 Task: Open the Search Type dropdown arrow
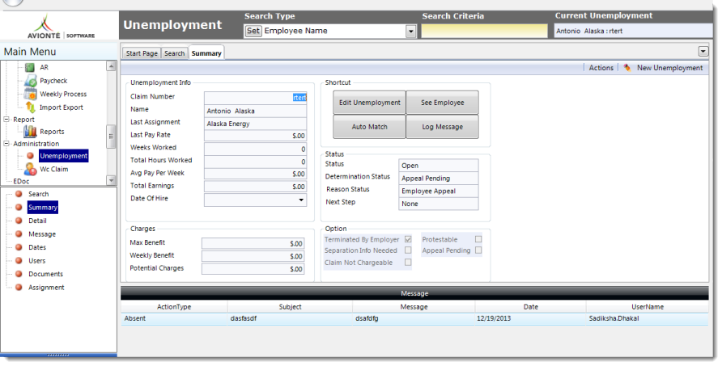coord(410,32)
